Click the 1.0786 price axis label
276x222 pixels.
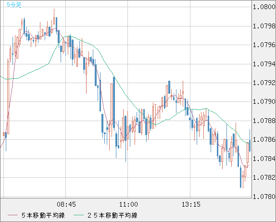264,140
